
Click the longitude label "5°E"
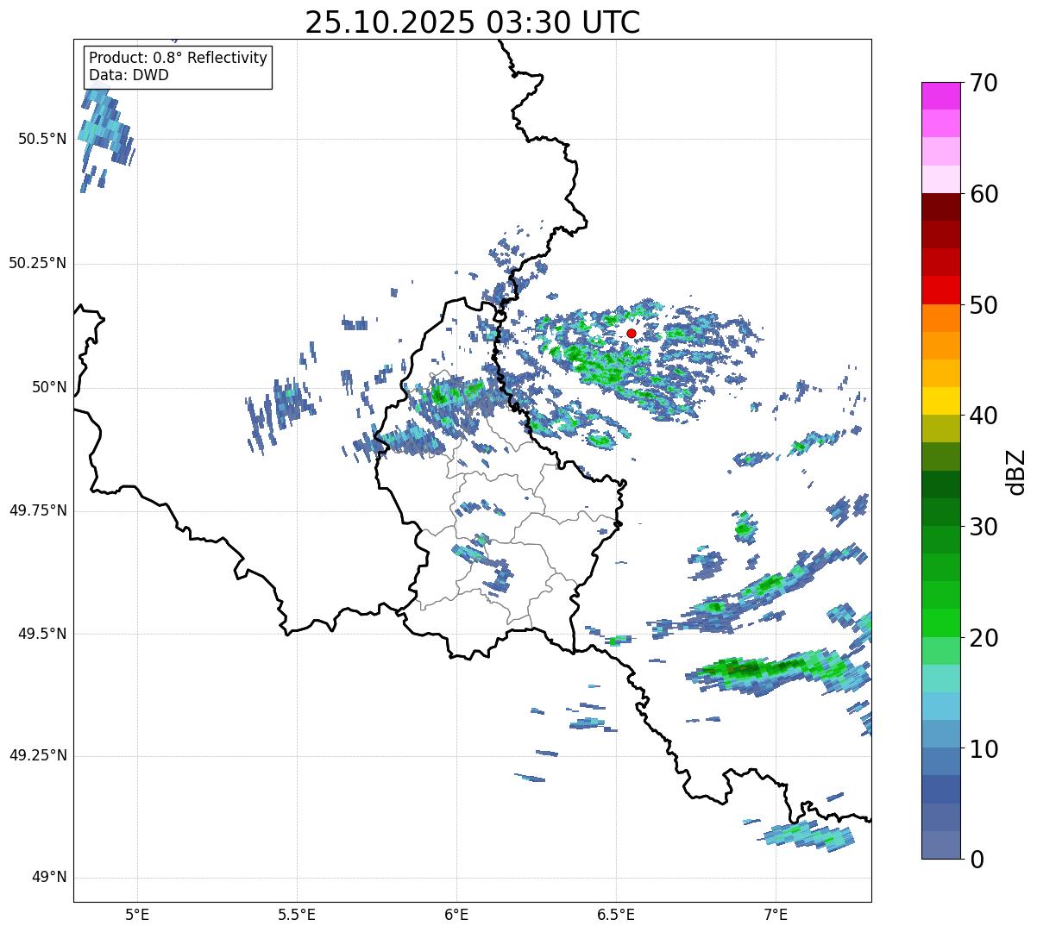click(137, 915)
